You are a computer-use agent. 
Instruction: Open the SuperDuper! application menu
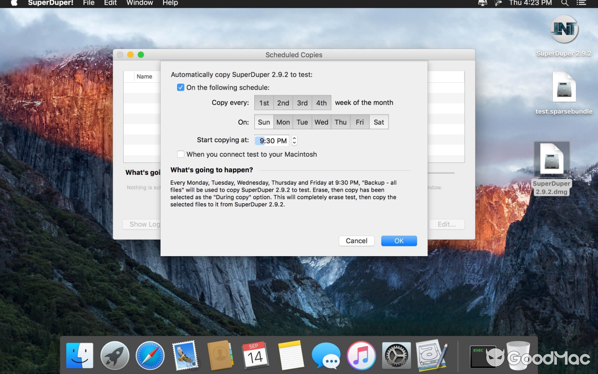click(51, 3)
